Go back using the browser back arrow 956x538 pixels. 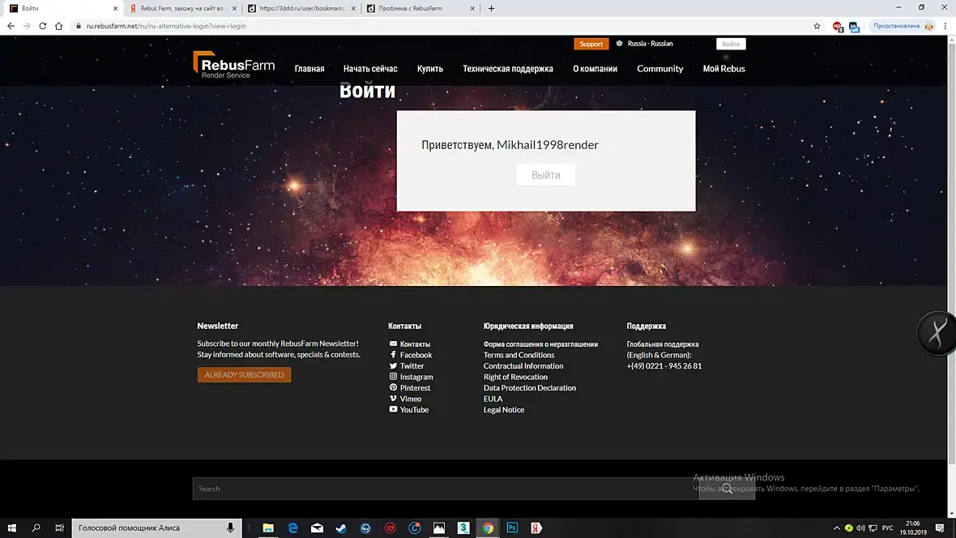tap(11, 26)
